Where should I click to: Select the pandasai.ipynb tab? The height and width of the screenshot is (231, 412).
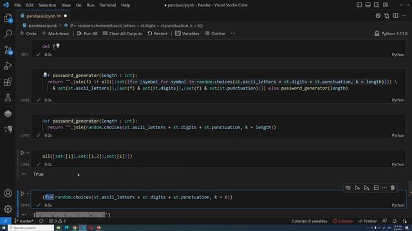[44, 16]
